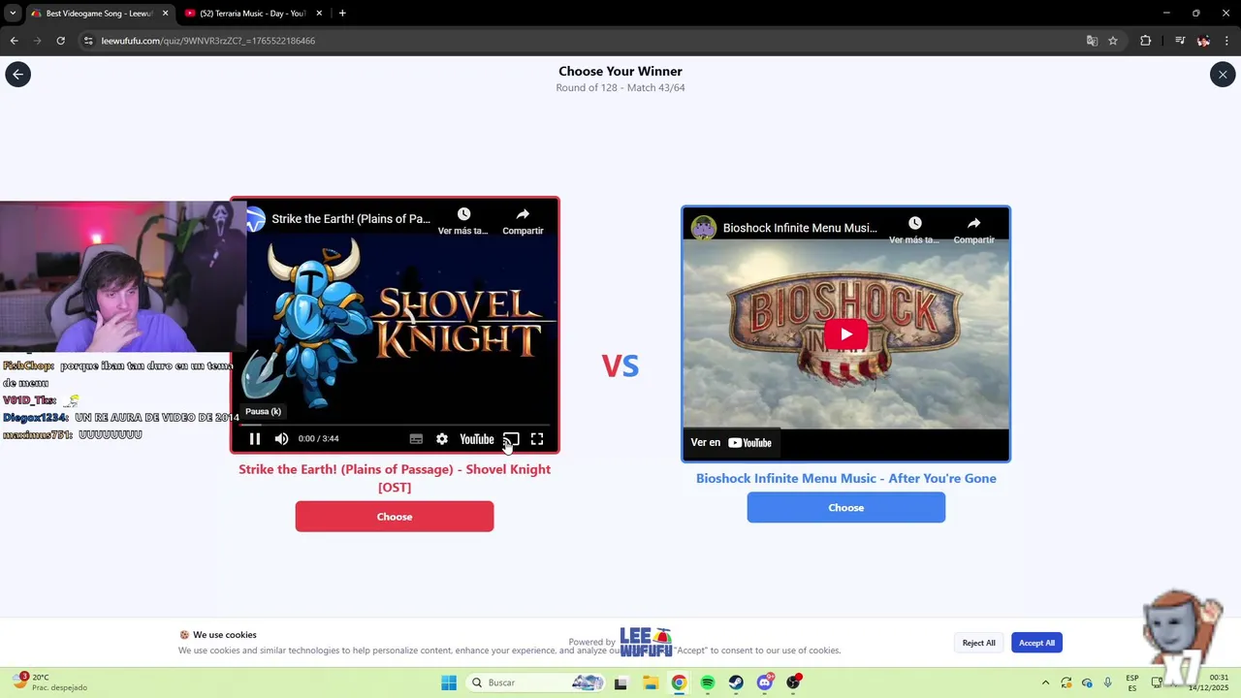This screenshot has height=698, width=1241.
Task: Open the weather widget showing 20°C
Action: (x=50, y=682)
